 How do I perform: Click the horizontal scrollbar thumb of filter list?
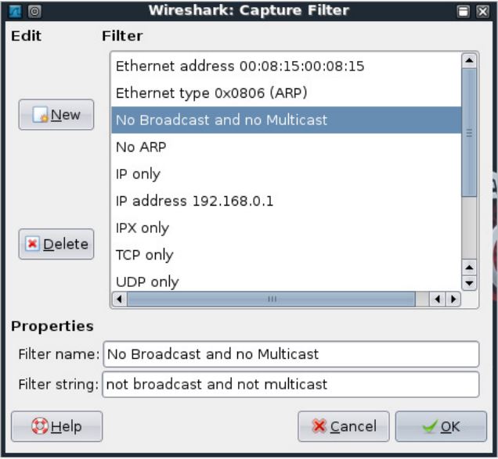[x=271, y=299]
